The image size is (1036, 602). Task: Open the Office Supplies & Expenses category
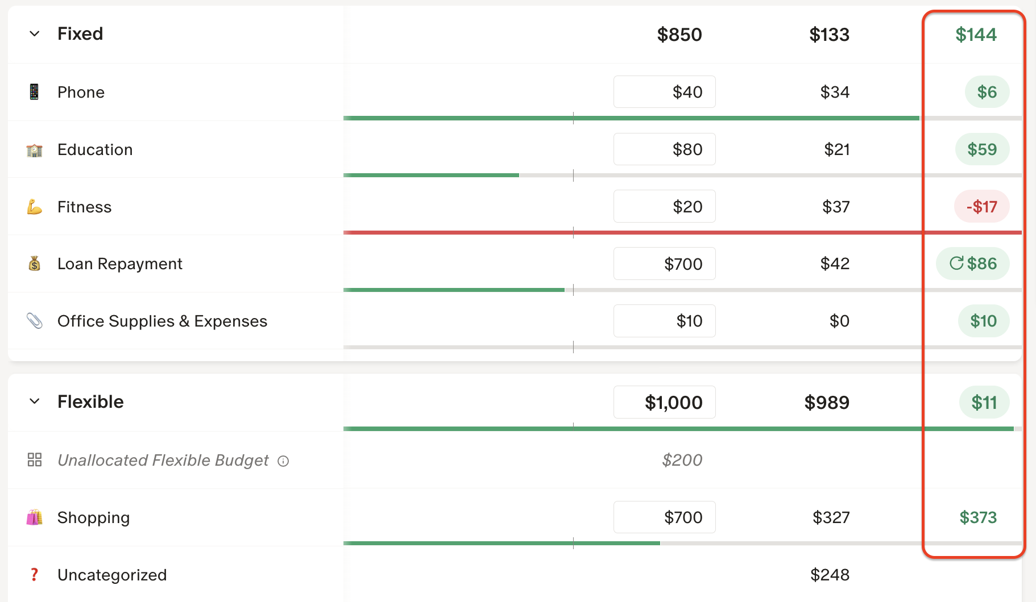point(162,321)
